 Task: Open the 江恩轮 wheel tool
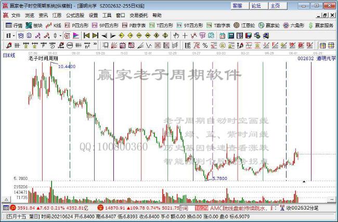tap(244, 25)
